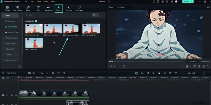Select the BCC Fast Lens Blur effect
Viewport: 211px width, 105px height.
(53, 28)
